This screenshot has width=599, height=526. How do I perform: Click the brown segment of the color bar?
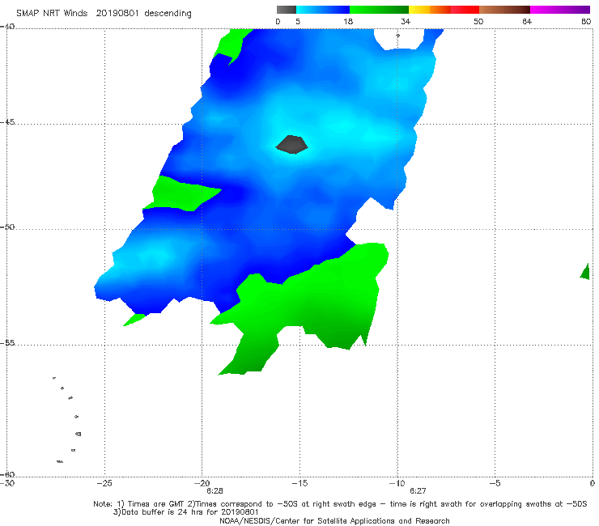pos(504,10)
